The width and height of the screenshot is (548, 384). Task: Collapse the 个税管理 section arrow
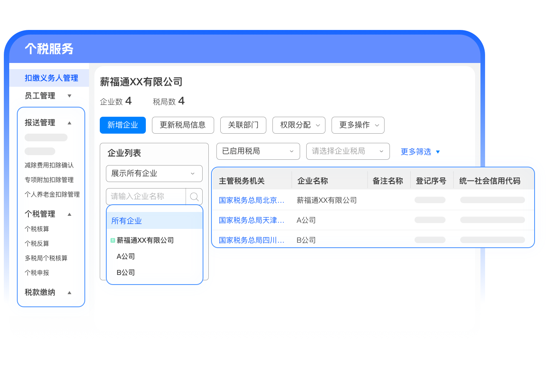tap(69, 214)
